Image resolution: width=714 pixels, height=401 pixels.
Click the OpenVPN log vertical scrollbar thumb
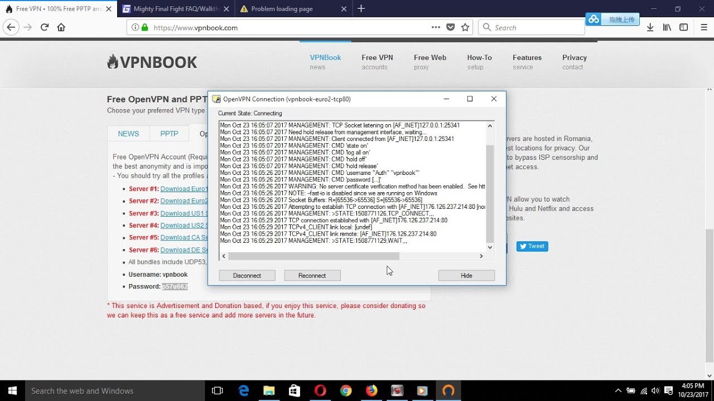490,194
